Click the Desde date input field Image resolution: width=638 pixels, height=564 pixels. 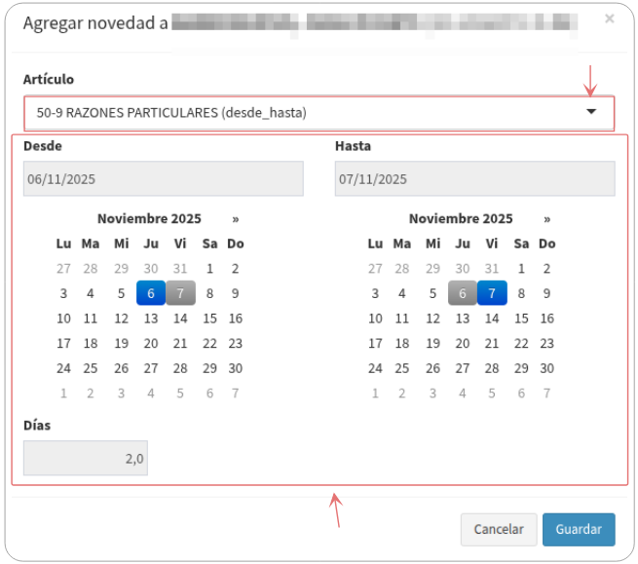coord(163,179)
